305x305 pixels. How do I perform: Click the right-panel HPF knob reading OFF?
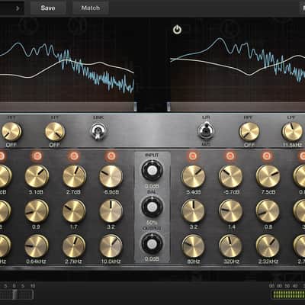click(249, 132)
